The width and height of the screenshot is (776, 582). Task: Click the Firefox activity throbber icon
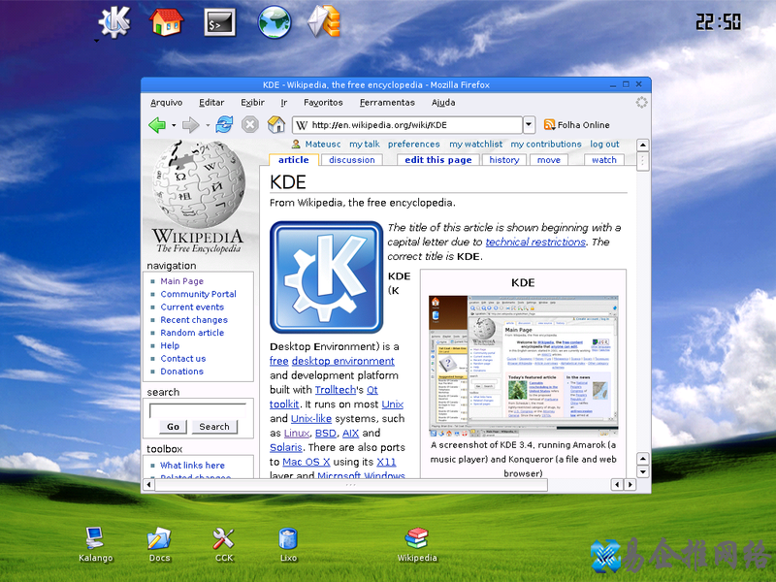tap(641, 103)
